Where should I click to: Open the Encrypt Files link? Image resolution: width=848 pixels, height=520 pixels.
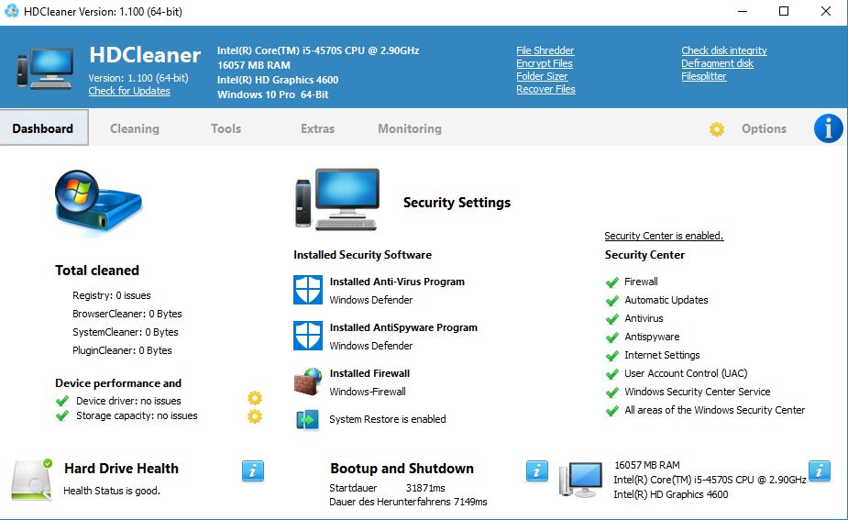point(544,63)
